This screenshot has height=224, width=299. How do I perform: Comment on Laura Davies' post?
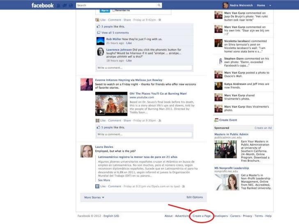115,186
